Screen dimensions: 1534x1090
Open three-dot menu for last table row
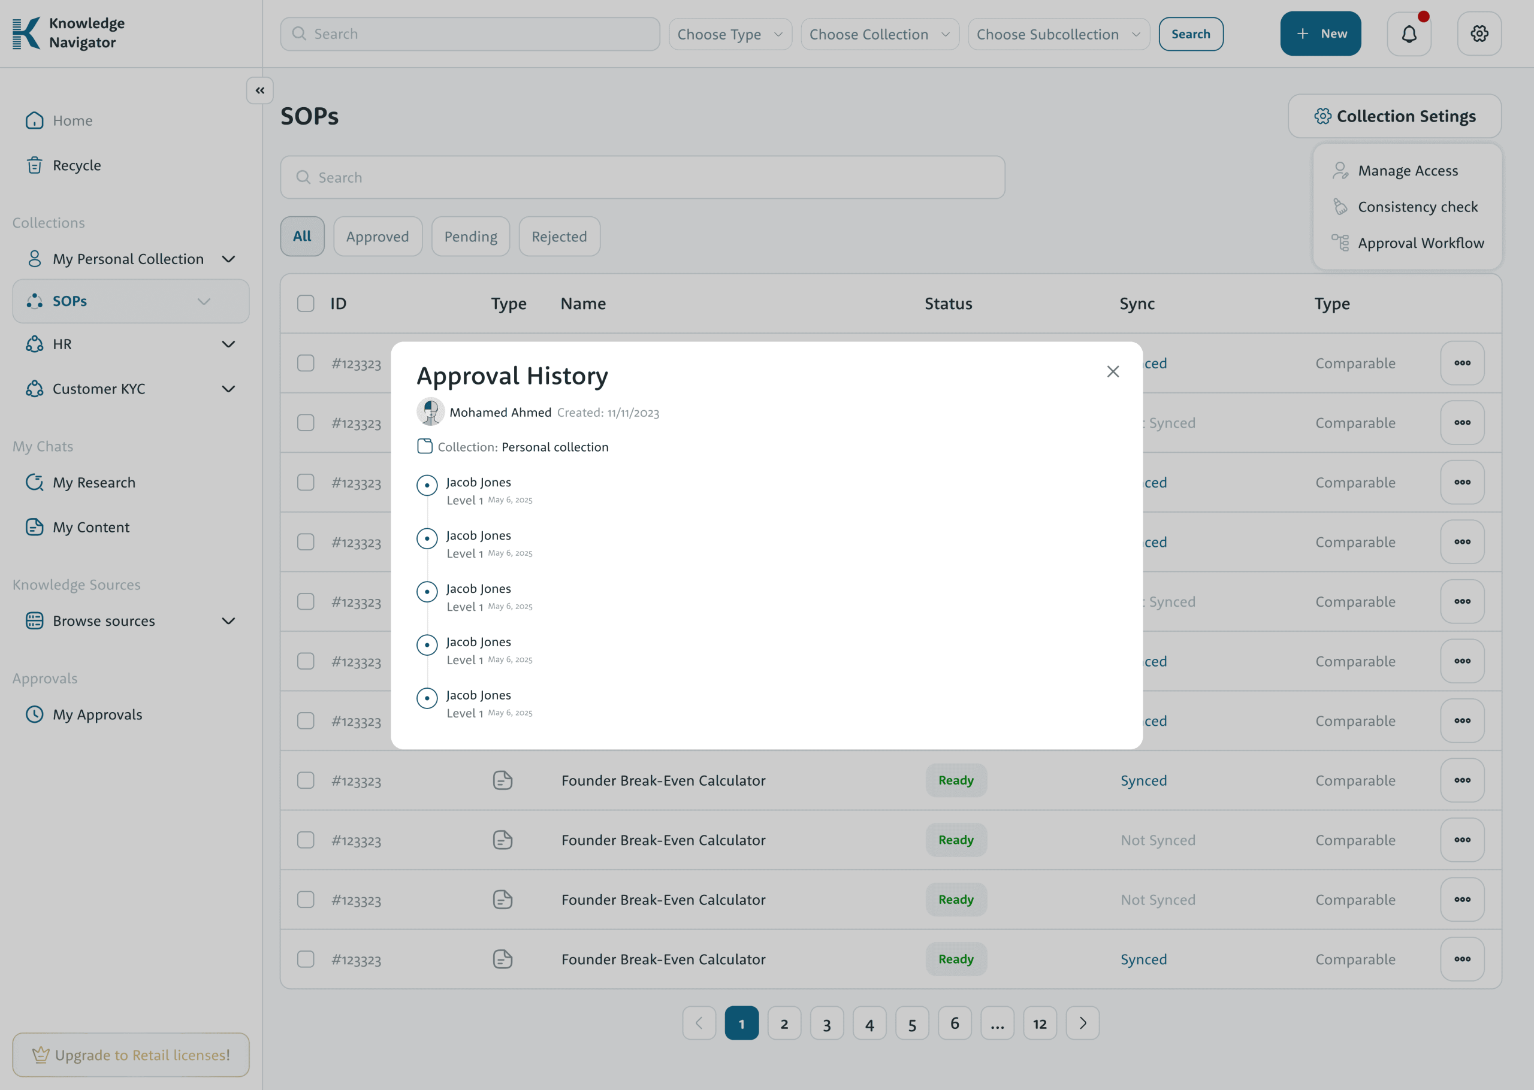click(x=1461, y=959)
